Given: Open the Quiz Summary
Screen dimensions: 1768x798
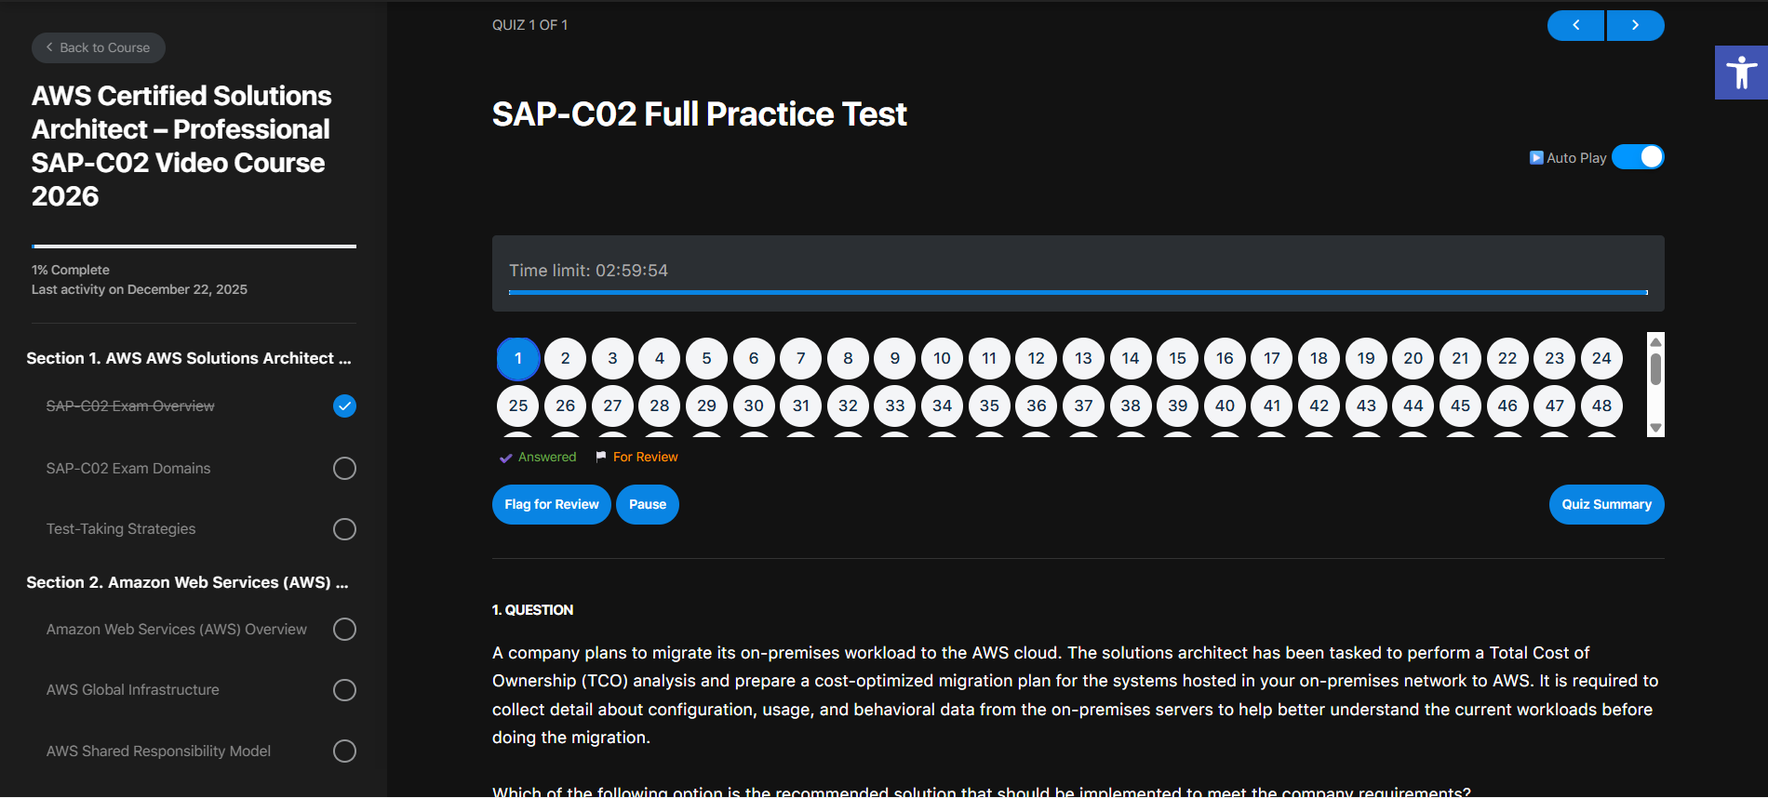Looking at the screenshot, I should pyautogui.click(x=1606, y=505).
